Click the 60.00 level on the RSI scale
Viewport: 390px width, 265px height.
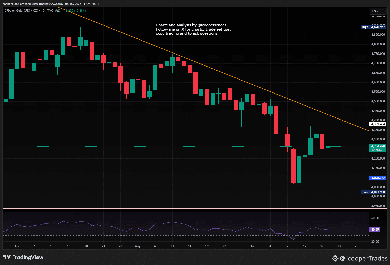[375, 218]
